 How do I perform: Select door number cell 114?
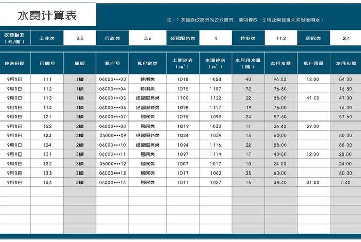[x=47, y=107]
